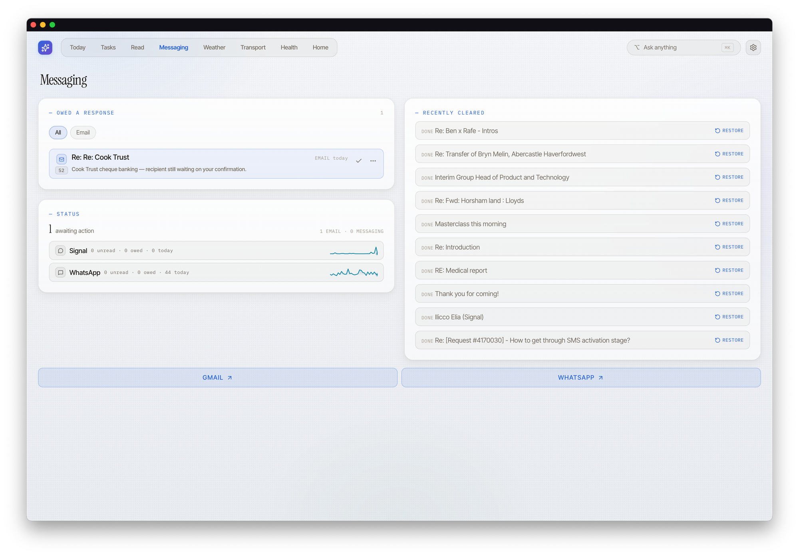Click the email envelope icon beside Cook Trust
Screen dimensions: 799x556
pyautogui.click(x=62, y=159)
